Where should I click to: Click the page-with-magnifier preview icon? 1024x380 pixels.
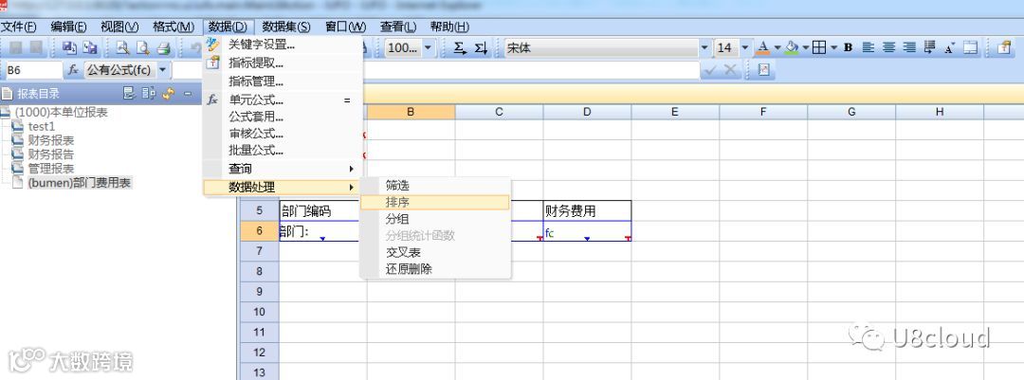tap(142, 47)
